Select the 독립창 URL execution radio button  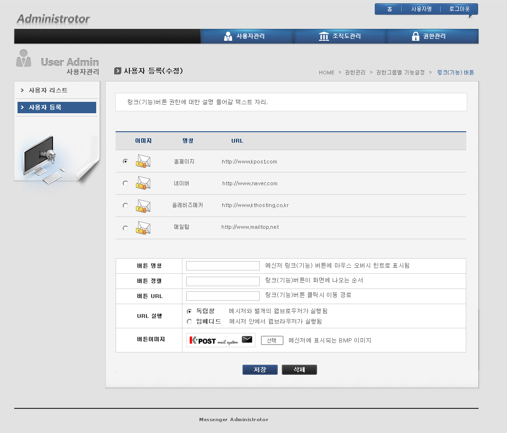click(190, 311)
